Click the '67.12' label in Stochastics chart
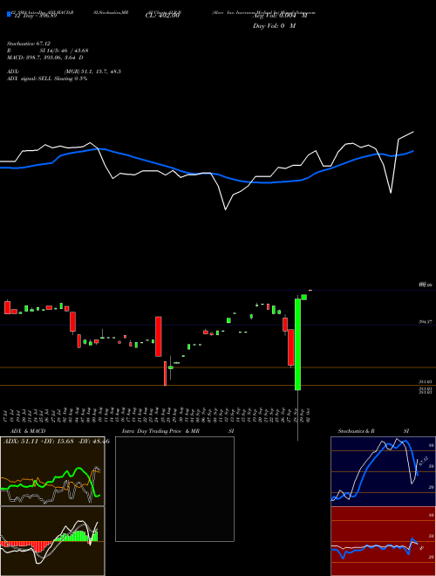This screenshot has height=576, width=436. tap(423, 461)
